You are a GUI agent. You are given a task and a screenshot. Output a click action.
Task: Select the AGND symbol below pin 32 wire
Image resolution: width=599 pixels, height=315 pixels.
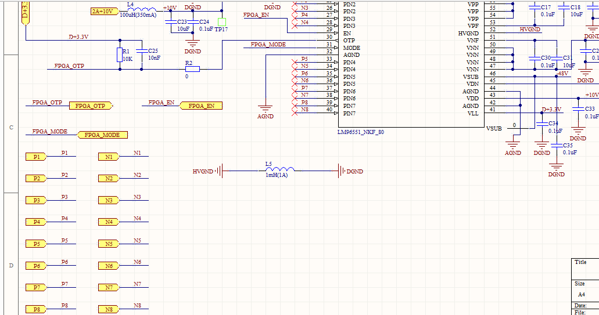[265, 109]
